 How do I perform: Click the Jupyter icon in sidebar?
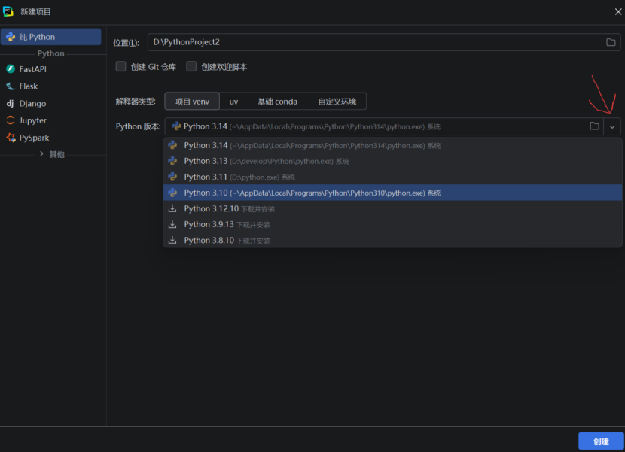[11, 120]
